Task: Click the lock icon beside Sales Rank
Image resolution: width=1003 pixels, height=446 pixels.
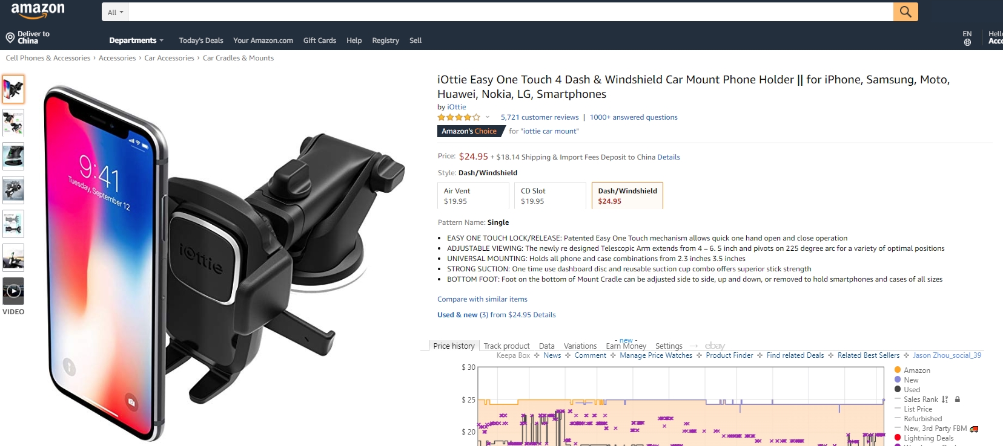Action: coord(958,399)
